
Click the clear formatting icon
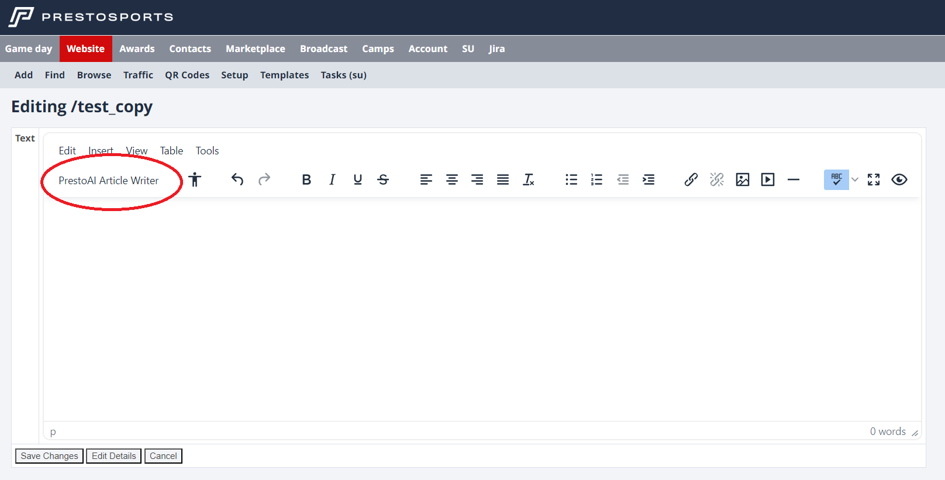click(x=529, y=179)
